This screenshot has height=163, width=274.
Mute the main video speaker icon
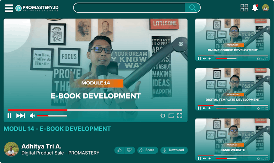pos(32,116)
